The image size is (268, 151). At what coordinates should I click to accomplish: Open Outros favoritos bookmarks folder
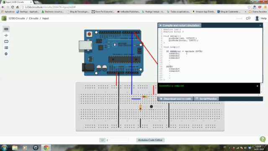coord(258,12)
